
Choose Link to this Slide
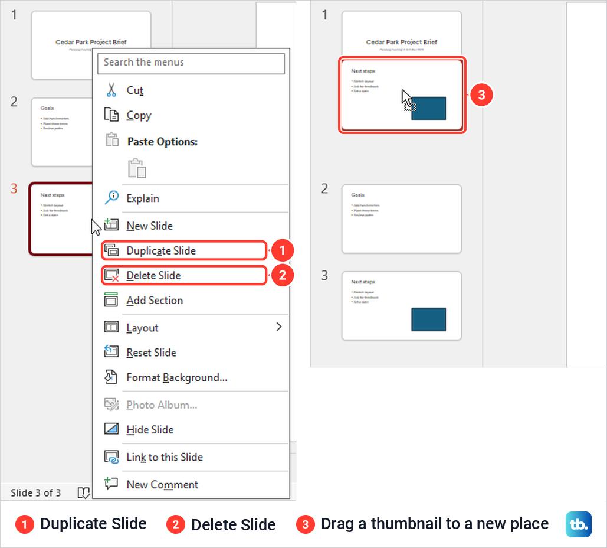pos(192,457)
